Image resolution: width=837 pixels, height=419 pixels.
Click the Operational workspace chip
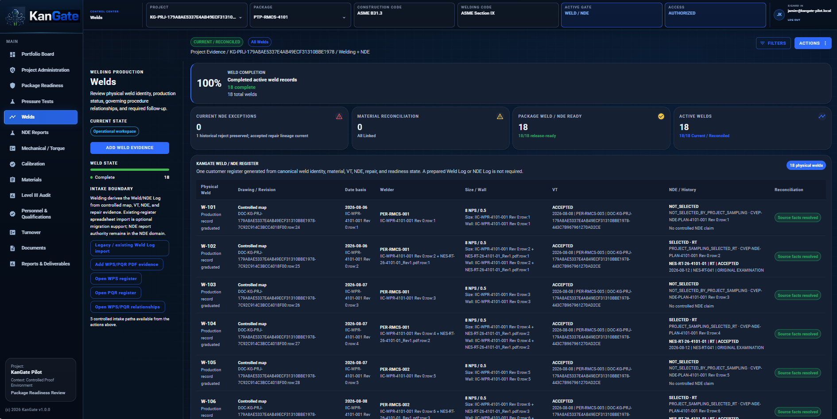[x=115, y=131]
